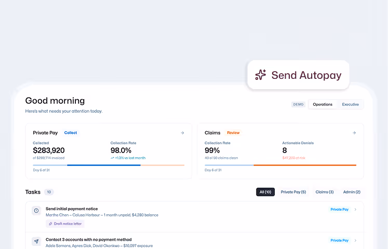Screen dimensions: 388x249
Task: Click the Private Pay collection progress bar
Action: point(109,165)
